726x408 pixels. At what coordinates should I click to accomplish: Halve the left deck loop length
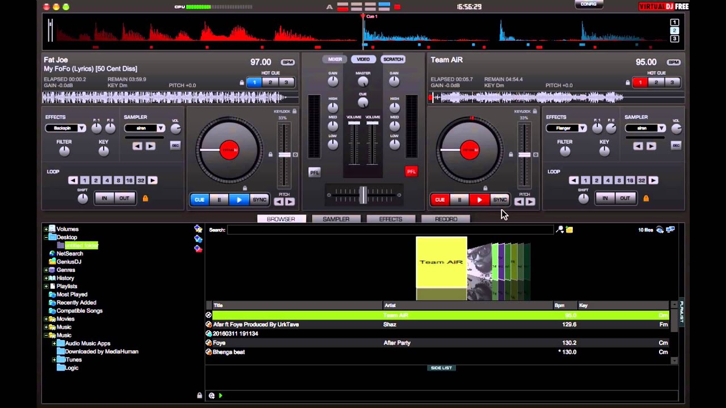73,180
